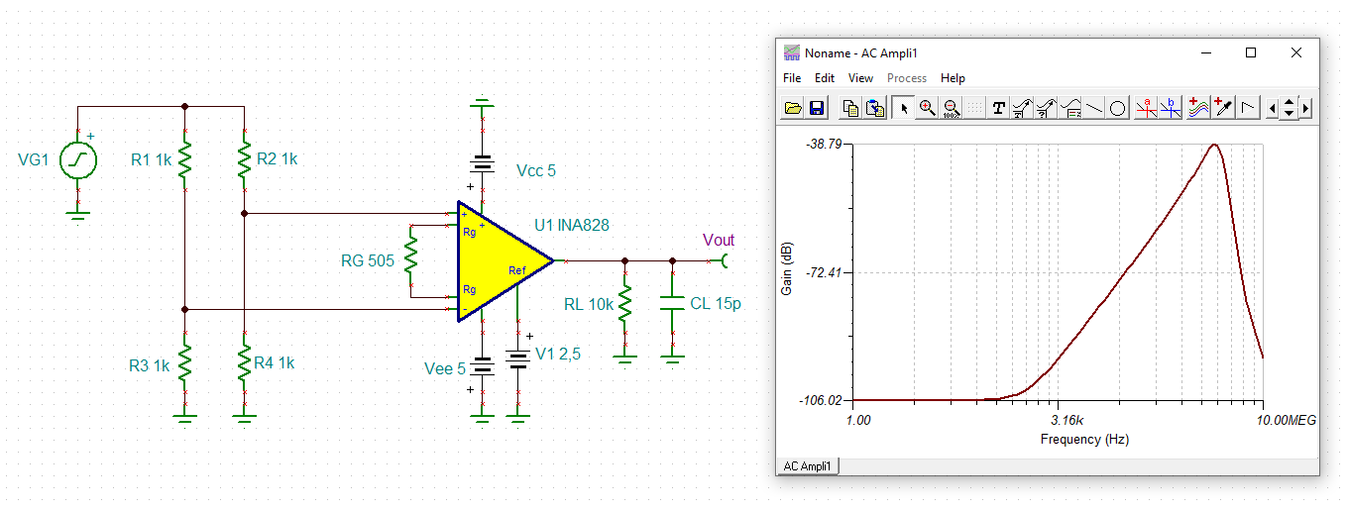Click the up arrow in the toolbar
Viewport: 1348px width, 511px height.
[1289, 102]
